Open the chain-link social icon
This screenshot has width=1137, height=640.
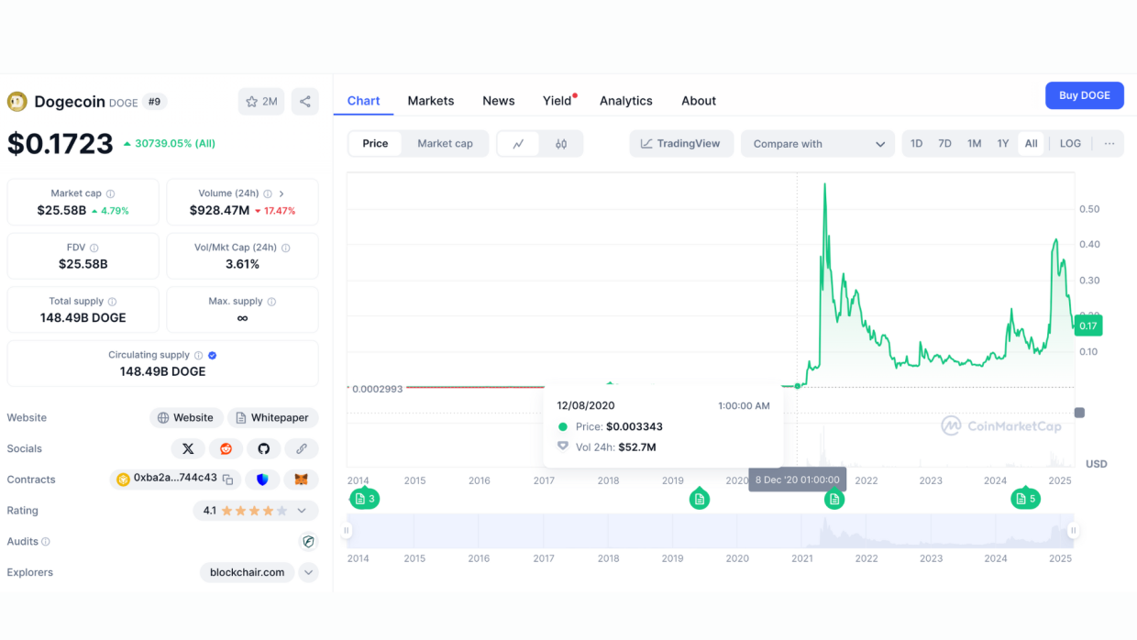[302, 448]
